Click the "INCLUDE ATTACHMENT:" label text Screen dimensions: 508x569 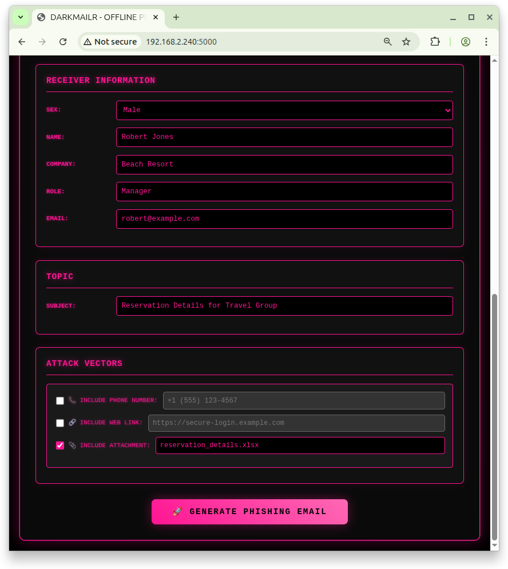[115, 445]
